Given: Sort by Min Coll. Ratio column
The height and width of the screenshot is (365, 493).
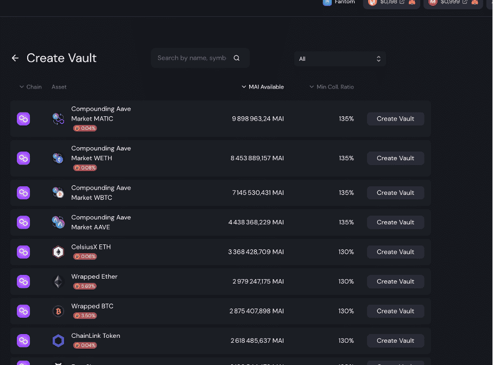Looking at the screenshot, I should pyautogui.click(x=332, y=87).
